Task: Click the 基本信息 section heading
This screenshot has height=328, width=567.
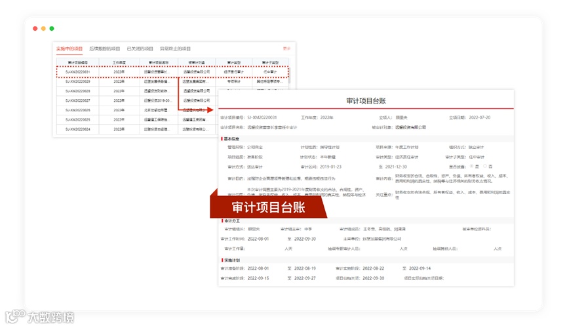Action: (x=231, y=138)
